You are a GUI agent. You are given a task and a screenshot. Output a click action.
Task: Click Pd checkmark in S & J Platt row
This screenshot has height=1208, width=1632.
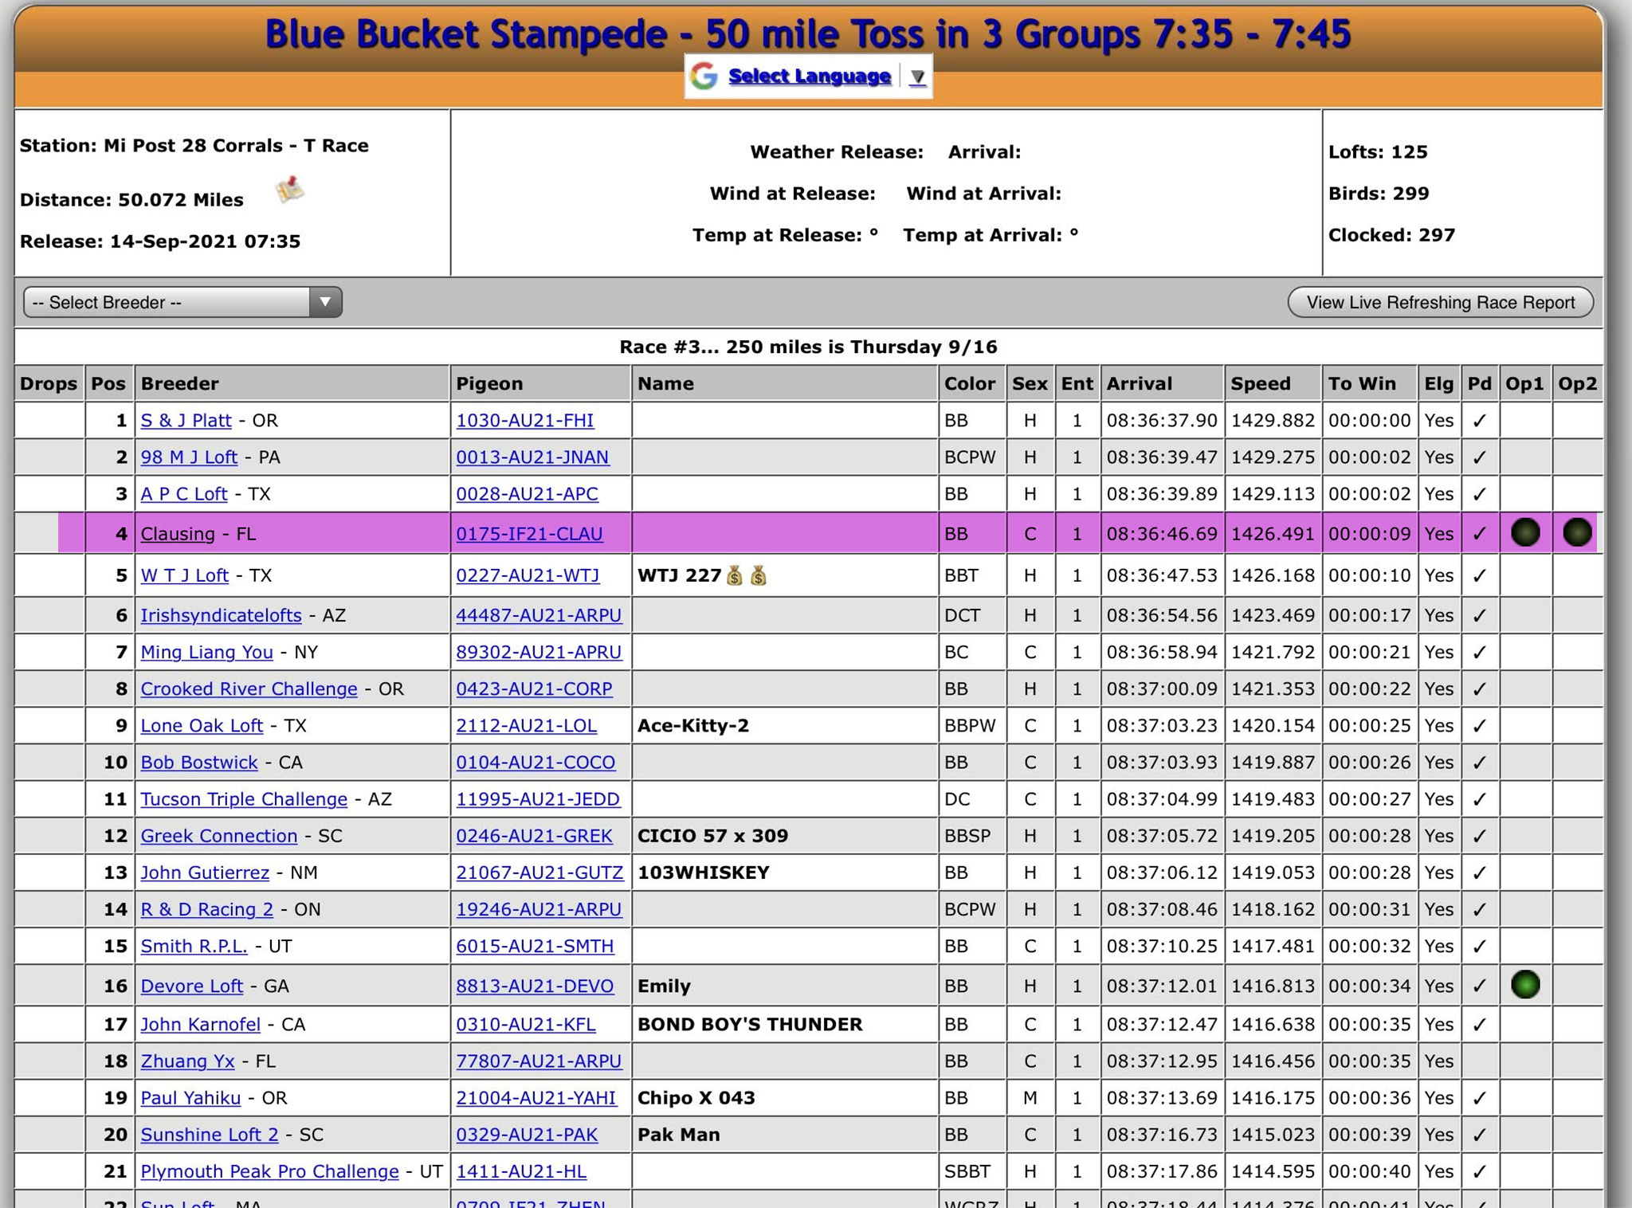1479,421
